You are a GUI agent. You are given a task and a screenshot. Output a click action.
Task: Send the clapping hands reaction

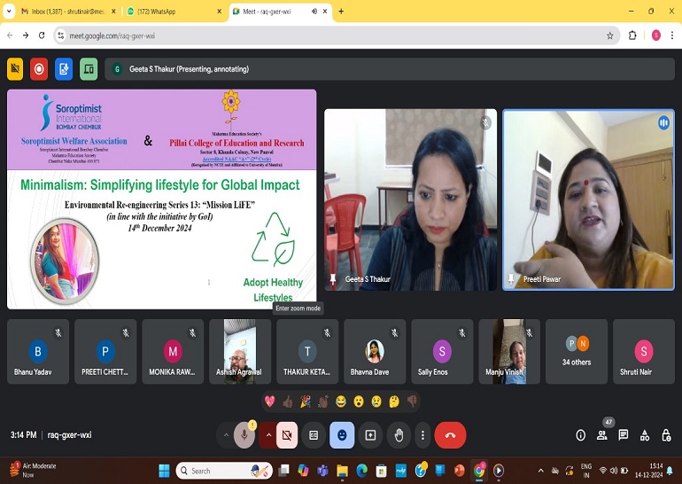323,402
